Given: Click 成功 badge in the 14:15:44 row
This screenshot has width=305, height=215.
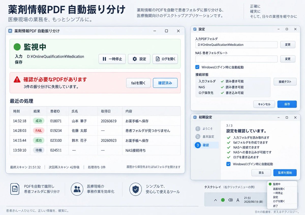Looking at the screenshot, I should [39, 140].
